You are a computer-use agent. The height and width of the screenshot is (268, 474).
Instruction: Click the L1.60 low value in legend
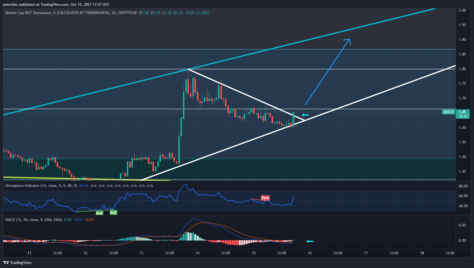pyautogui.click(x=167, y=13)
